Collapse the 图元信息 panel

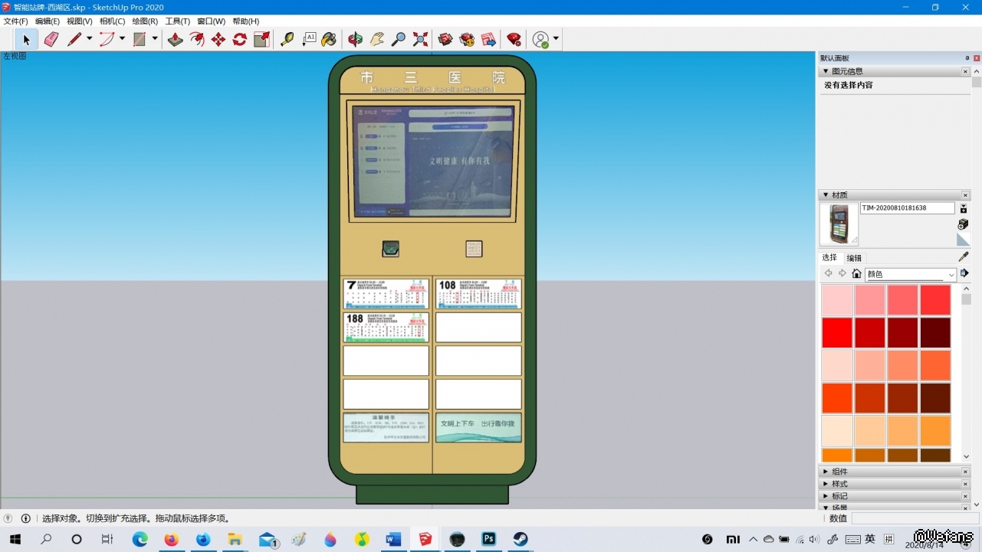click(x=825, y=71)
